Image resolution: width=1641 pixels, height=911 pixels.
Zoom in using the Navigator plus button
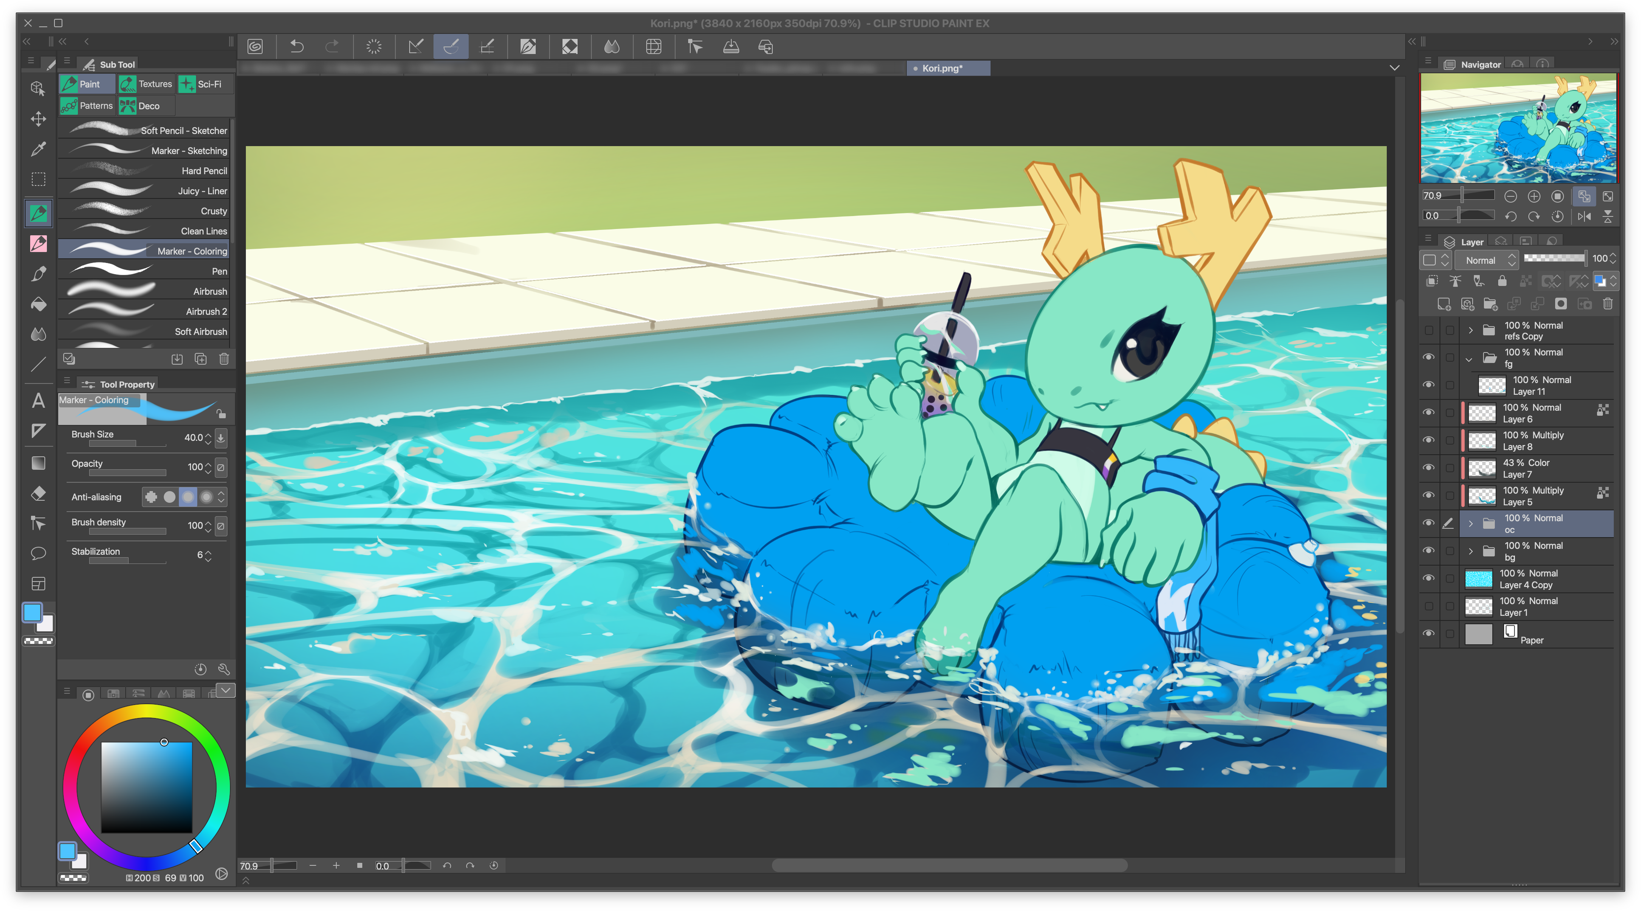click(x=1534, y=196)
